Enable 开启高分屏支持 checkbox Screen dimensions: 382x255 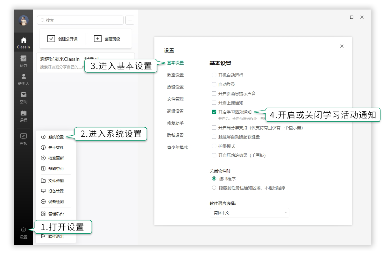[214, 128]
